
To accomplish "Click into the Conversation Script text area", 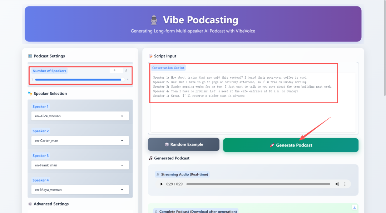I will (253, 114).
